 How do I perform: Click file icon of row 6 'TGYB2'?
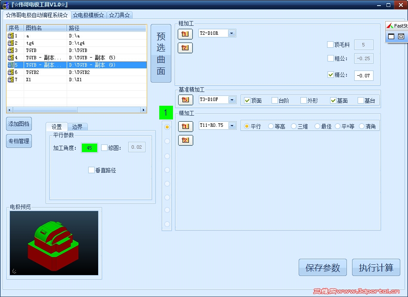point(11,72)
